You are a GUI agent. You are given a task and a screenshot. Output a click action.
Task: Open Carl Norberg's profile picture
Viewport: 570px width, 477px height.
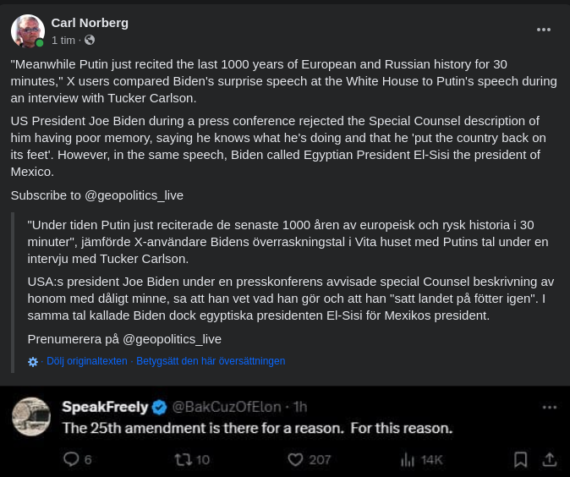click(x=27, y=31)
